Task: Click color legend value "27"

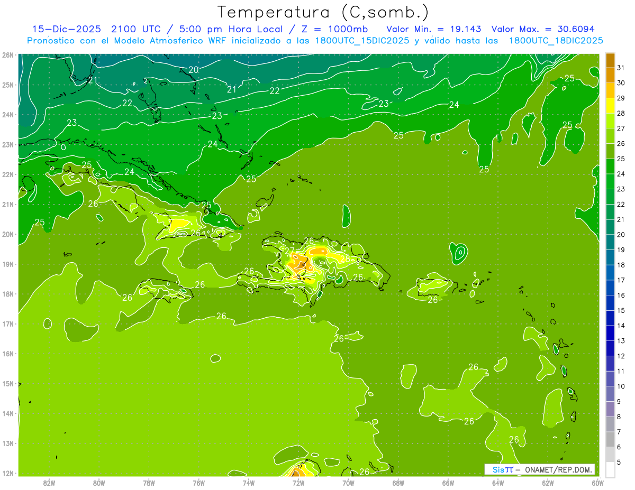Action: click(621, 128)
